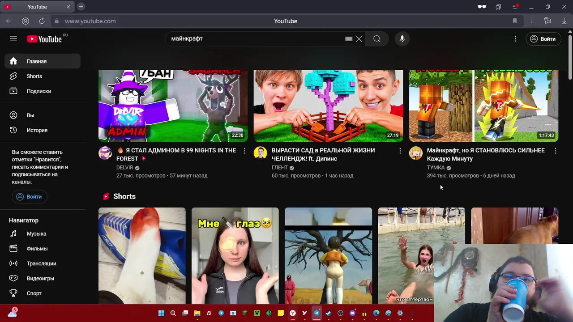Open Discord from taskbar
The height and width of the screenshot is (322, 573).
[352, 313]
